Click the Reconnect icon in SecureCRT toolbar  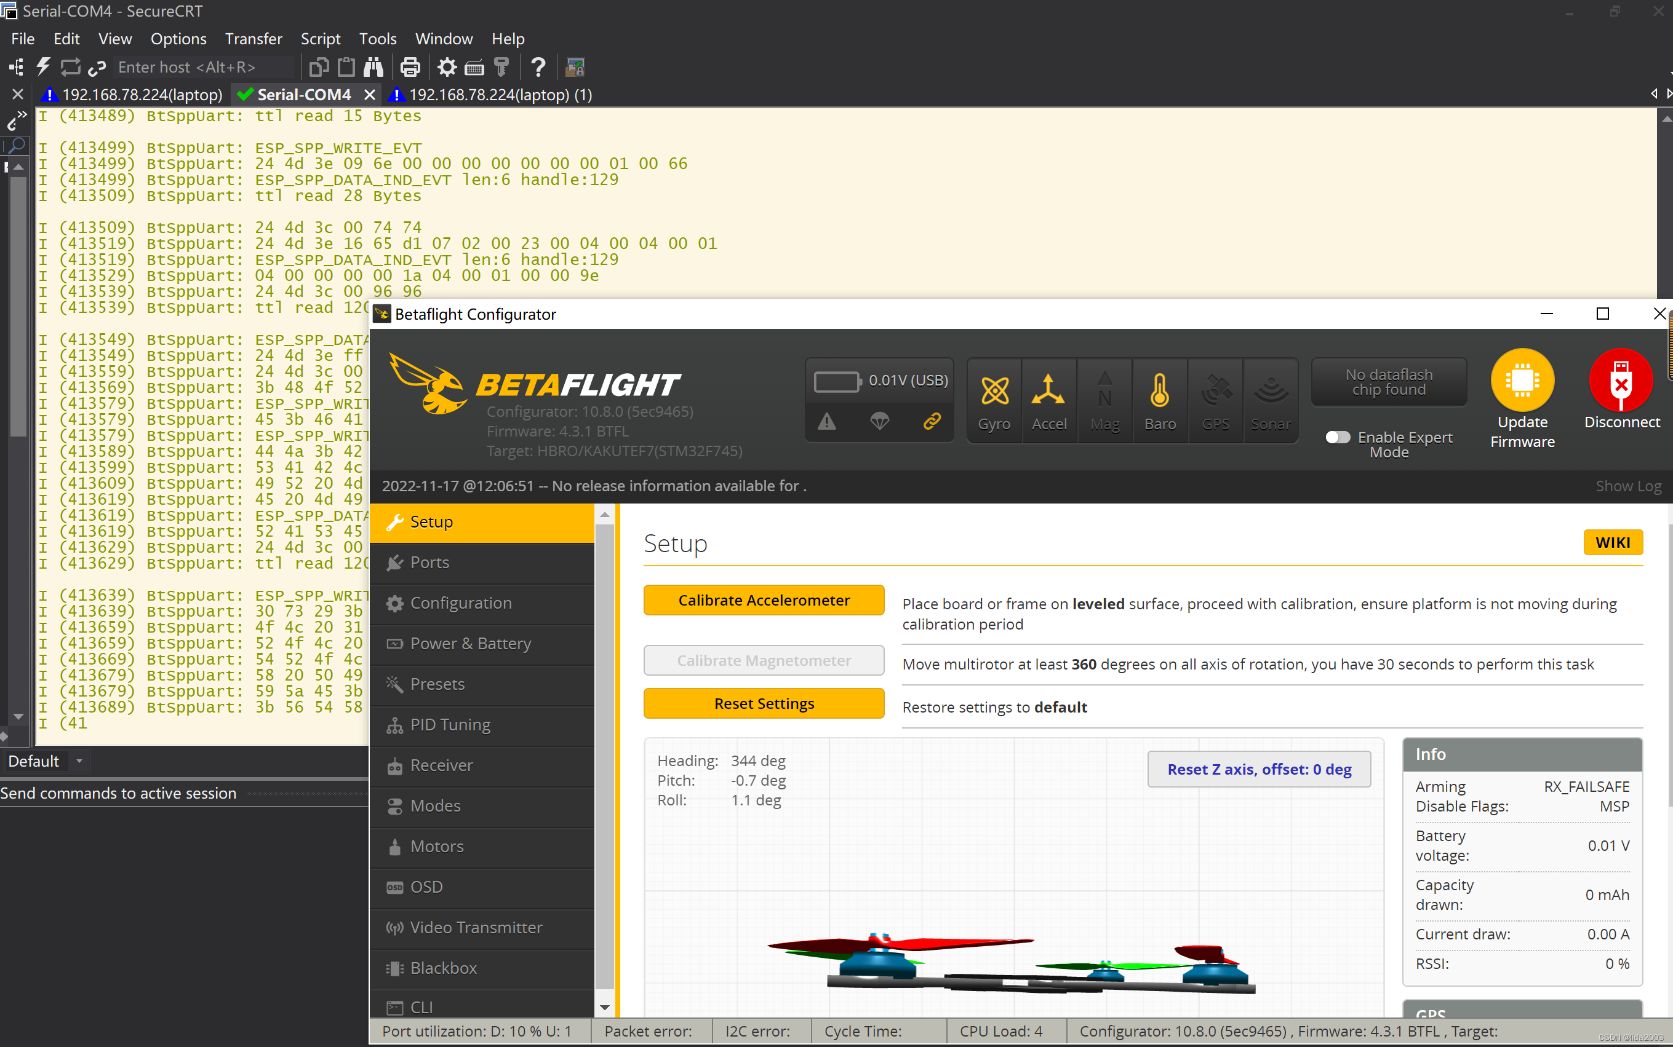[x=70, y=67]
